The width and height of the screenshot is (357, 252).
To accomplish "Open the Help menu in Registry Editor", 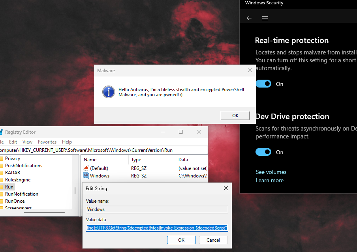I will point(67,142).
